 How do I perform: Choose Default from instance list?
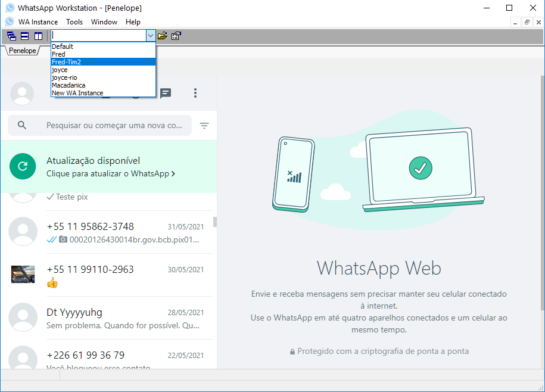click(x=103, y=46)
